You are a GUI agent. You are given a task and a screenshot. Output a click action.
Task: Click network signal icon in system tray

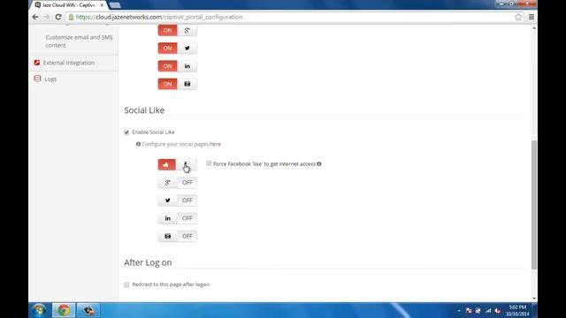coord(488,310)
